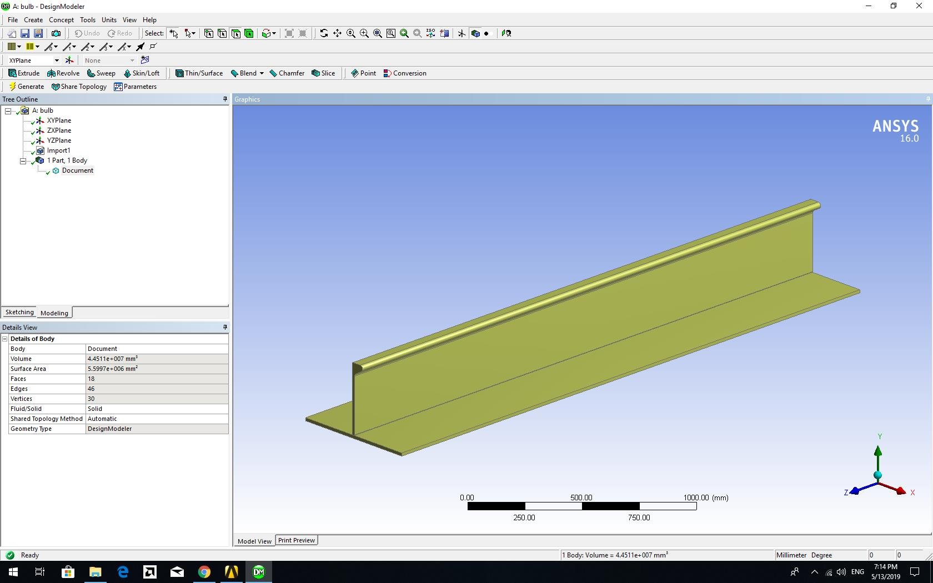
Task: Open the Concept menu
Action: tap(61, 20)
